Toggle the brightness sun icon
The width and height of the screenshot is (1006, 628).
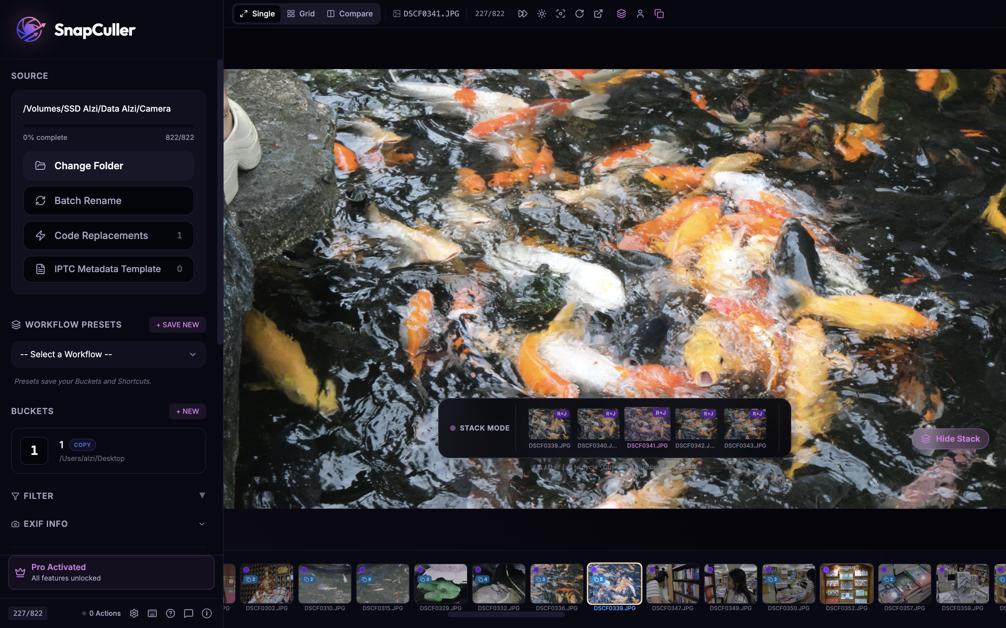point(542,14)
